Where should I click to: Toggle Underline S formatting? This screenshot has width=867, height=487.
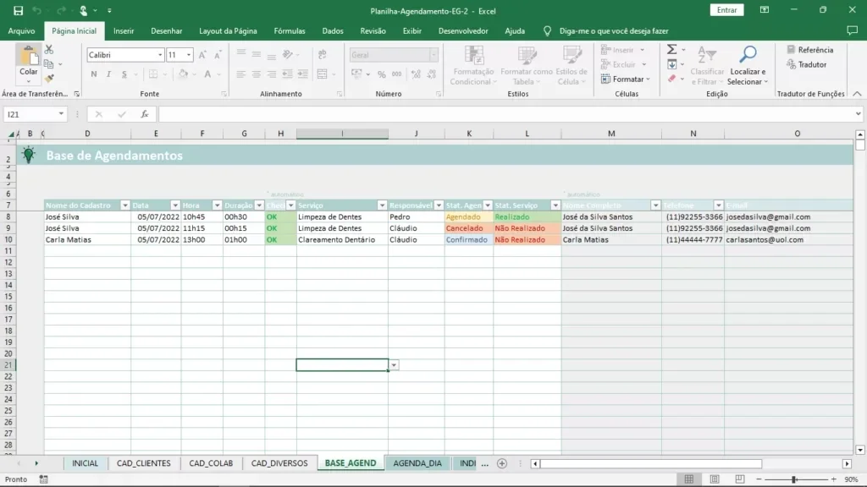click(x=124, y=74)
